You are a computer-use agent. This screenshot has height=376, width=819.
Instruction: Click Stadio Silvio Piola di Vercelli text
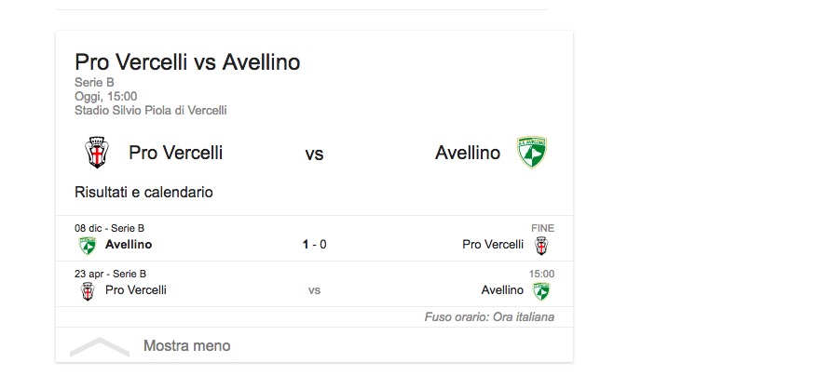[151, 110]
